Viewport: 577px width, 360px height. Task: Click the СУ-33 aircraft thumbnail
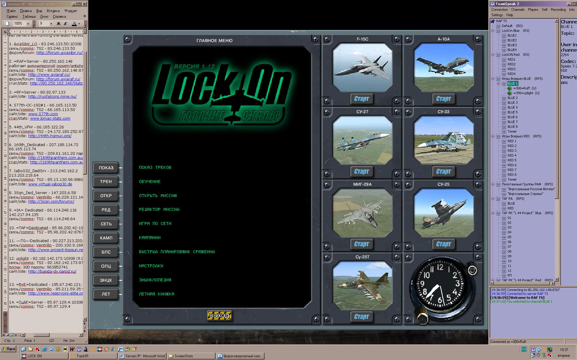(x=444, y=140)
